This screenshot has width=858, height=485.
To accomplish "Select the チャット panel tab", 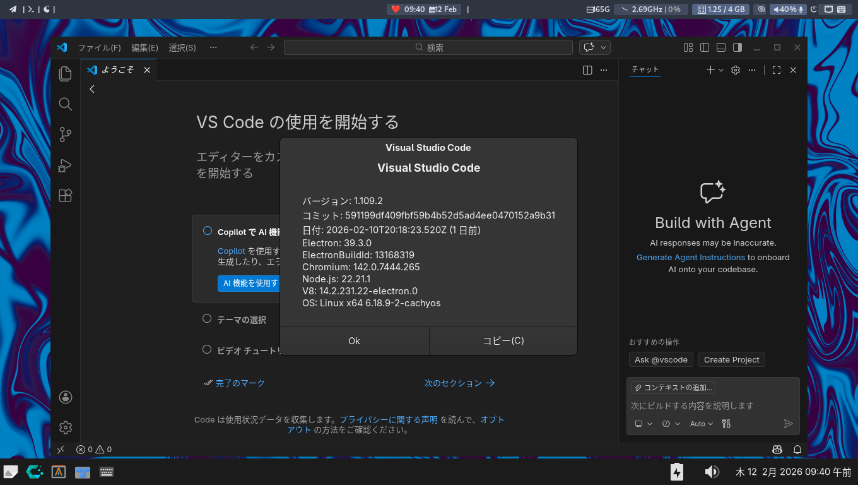I will click(645, 69).
